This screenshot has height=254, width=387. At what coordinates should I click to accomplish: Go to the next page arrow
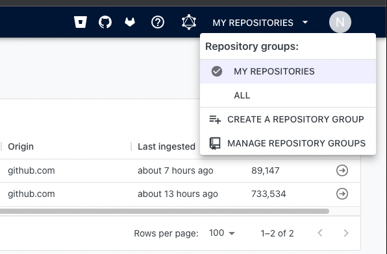pyautogui.click(x=346, y=233)
